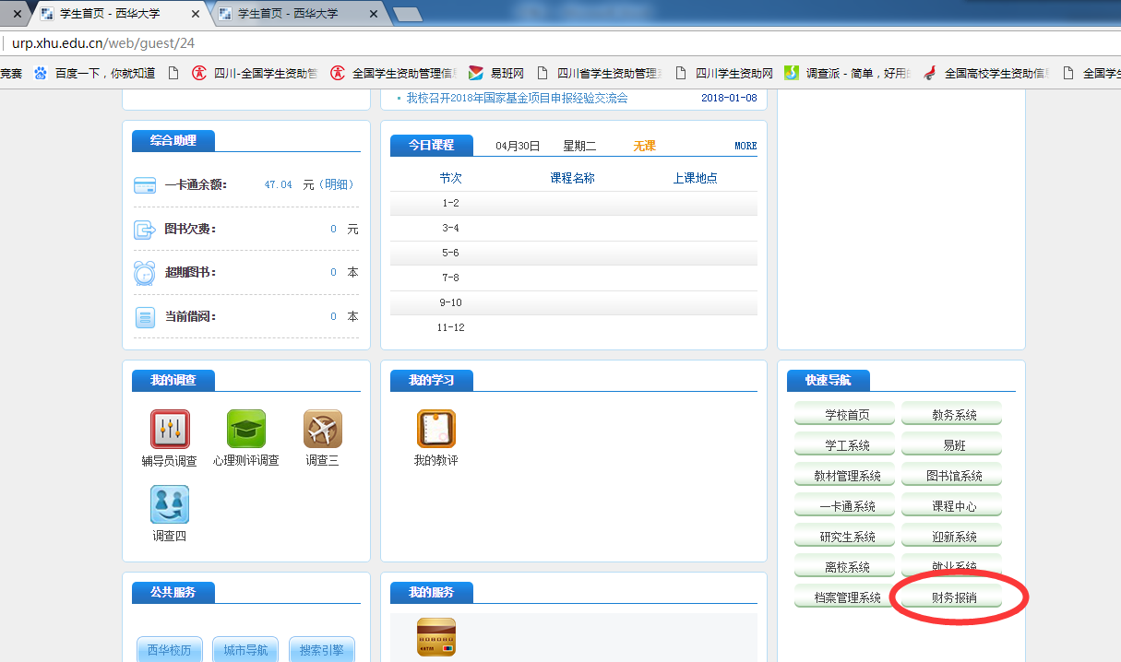Open the 百度一下 bookmark
Screen dimensions: 1121x662
pos(95,74)
